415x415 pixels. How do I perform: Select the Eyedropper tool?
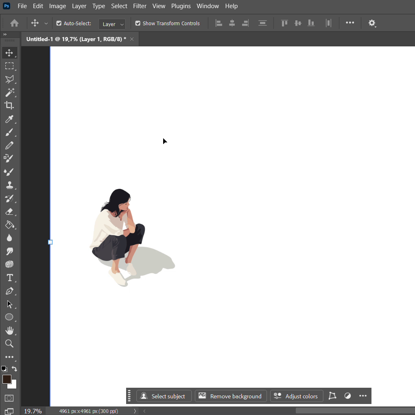[9, 119]
